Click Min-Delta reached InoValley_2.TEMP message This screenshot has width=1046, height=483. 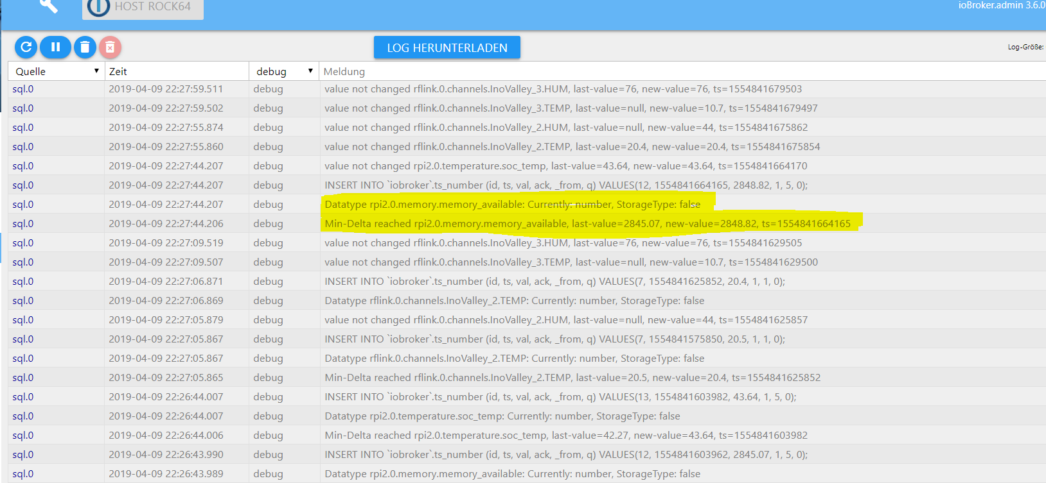coord(572,378)
